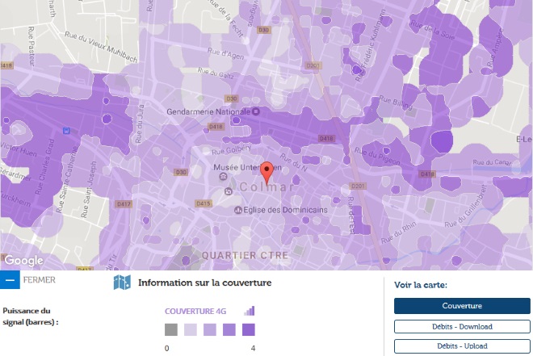Click the signal bars icon near Couverture 4G
Image resolution: width=533 pixels, height=356 pixels.
tap(250, 311)
